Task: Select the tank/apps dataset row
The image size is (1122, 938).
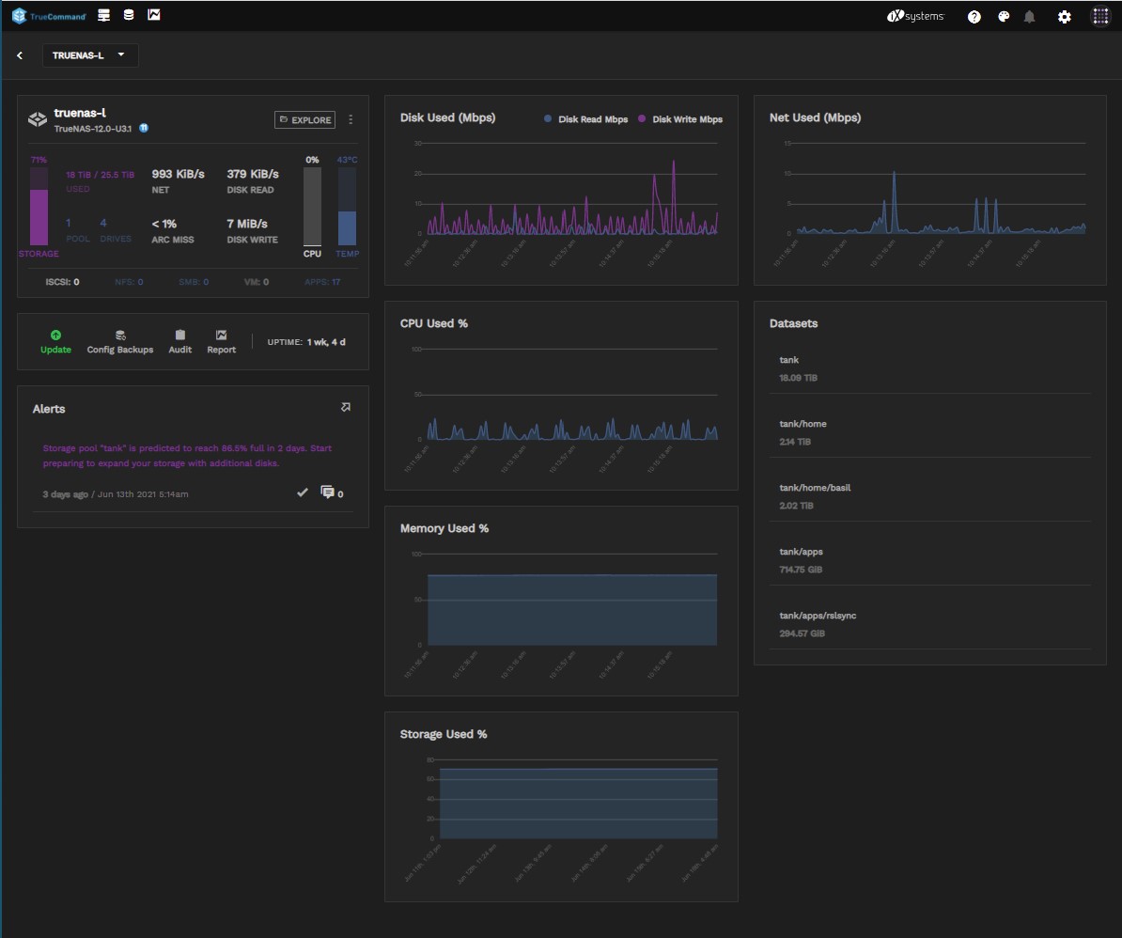Action: [930, 560]
